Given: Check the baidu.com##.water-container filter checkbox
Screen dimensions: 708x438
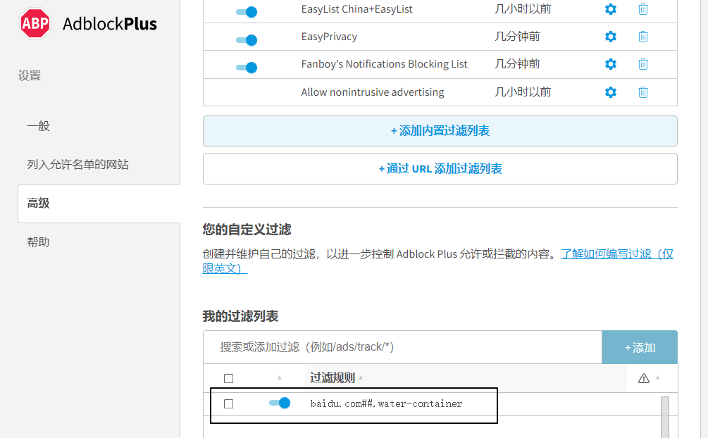Looking at the screenshot, I should click(228, 403).
